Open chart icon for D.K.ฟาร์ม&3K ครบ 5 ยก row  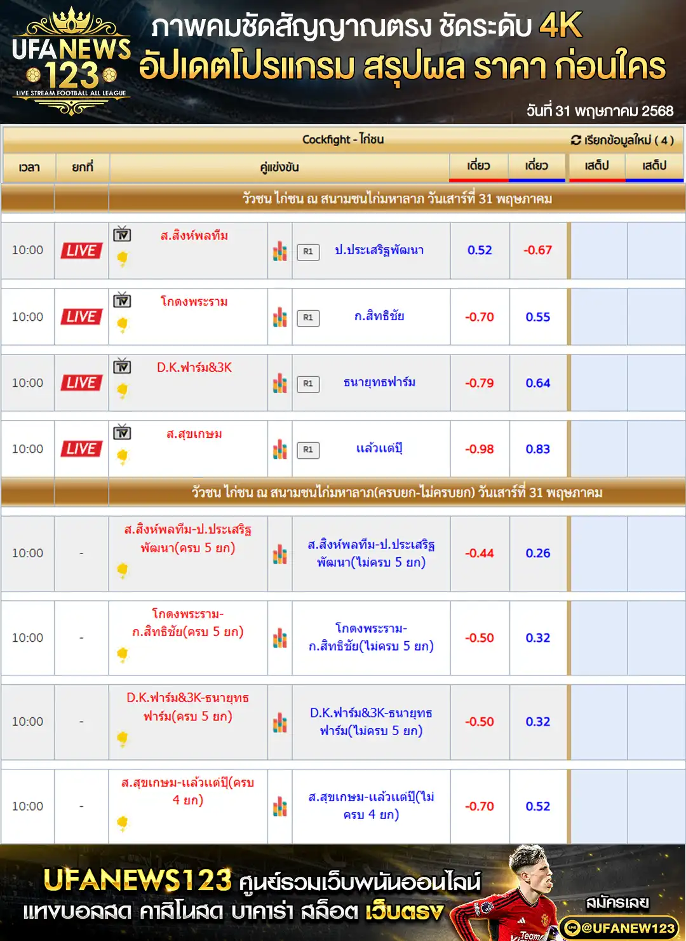coord(280,722)
